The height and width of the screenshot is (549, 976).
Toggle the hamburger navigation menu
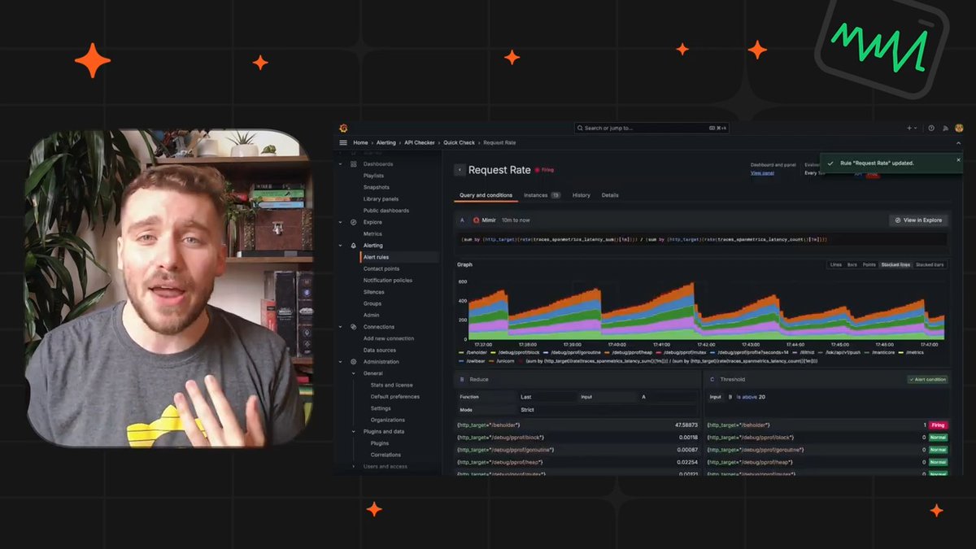[x=343, y=142]
